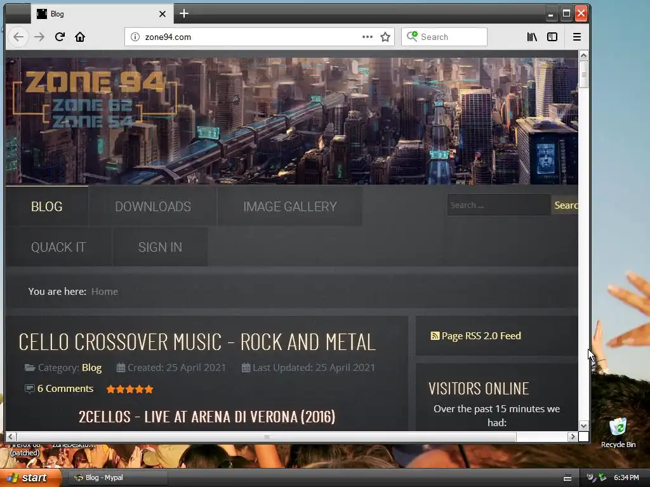Close the Blog tab
Image resolution: width=650 pixels, height=487 pixels.
(162, 14)
